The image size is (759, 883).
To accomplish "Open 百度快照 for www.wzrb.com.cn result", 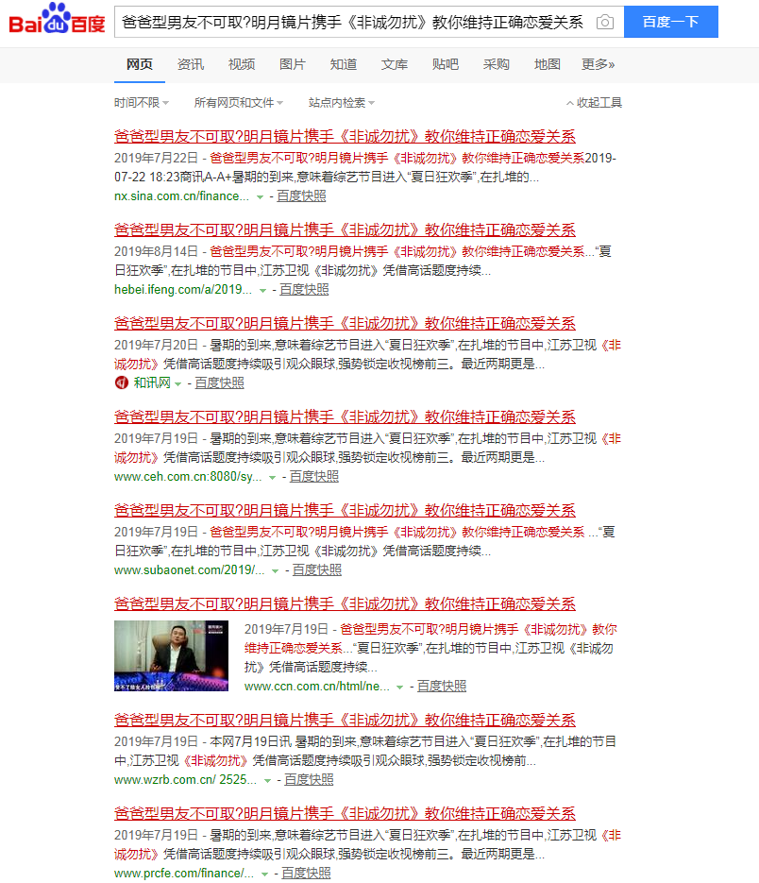I will [x=309, y=779].
